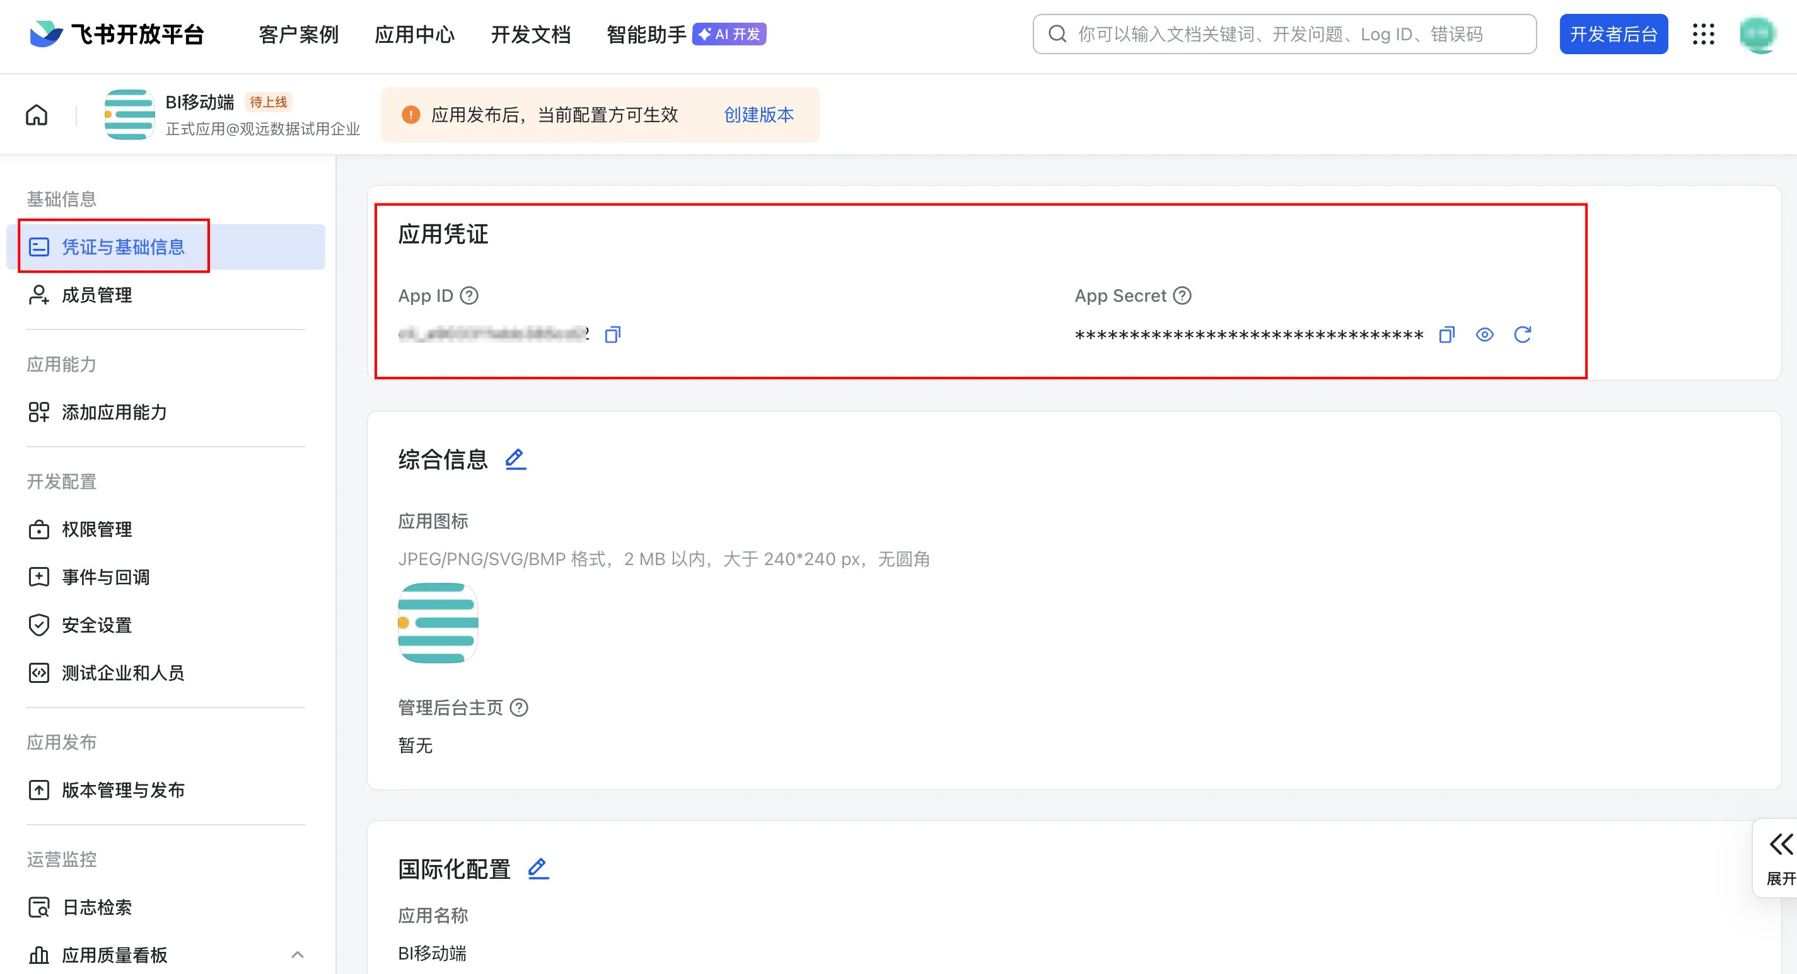Click the 开发者后台 button

[1613, 34]
